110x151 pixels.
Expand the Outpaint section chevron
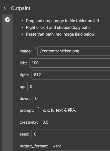pos(5,8)
